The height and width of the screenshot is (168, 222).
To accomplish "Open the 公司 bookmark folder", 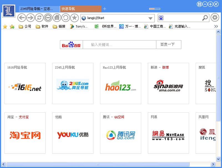I will 25,26.
